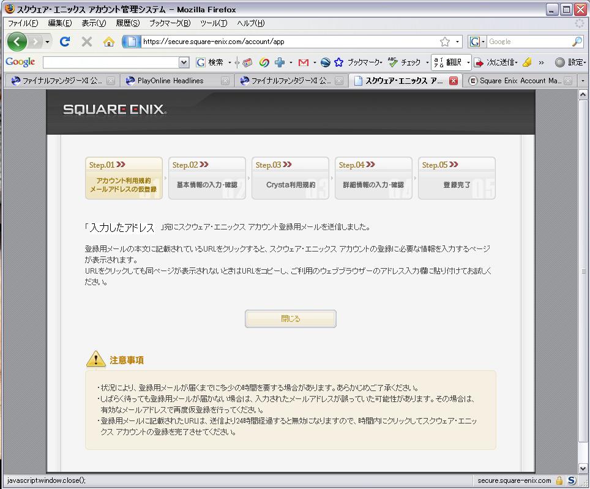Click the Google Toolbar news/cards icon
This screenshot has width=590, height=489.
coord(247,62)
